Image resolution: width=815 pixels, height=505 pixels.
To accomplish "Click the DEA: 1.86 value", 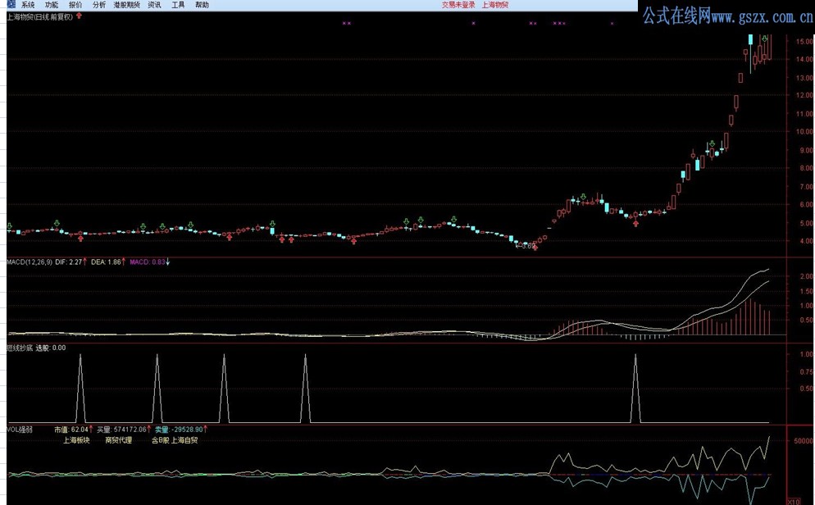I will tap(106, 262).
